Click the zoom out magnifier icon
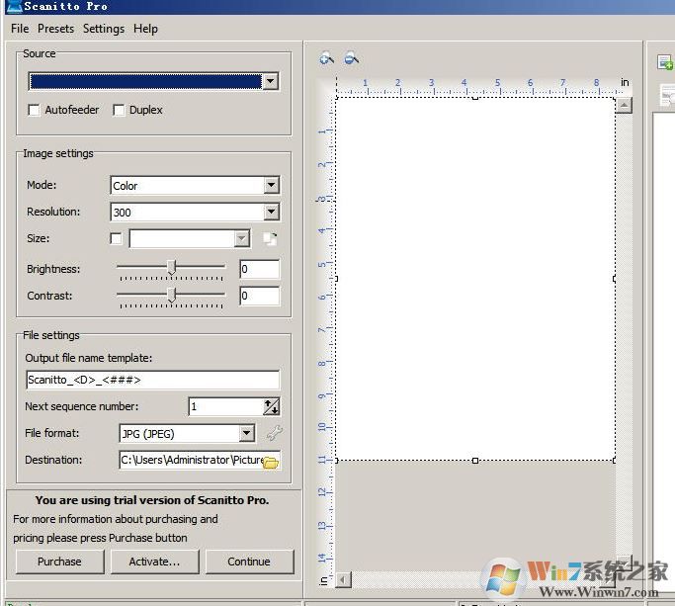The height and width of the screenshot is (606, 675). (x=351, y=57)
